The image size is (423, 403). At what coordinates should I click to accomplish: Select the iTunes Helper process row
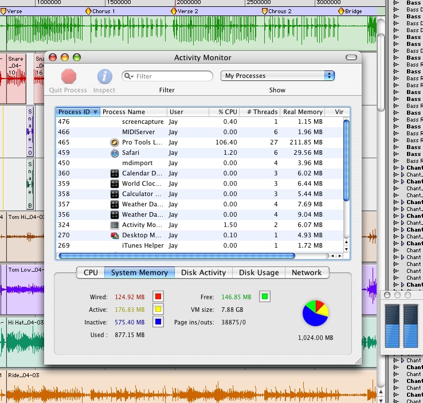point(199,245)
